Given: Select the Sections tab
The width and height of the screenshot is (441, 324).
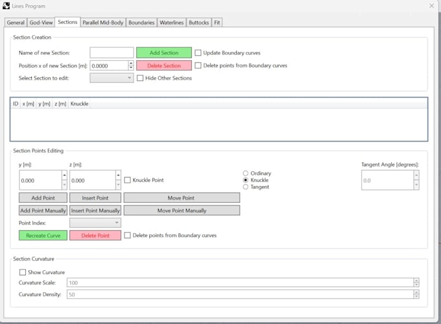Looking at the screenshot, I should click(67, 22).
